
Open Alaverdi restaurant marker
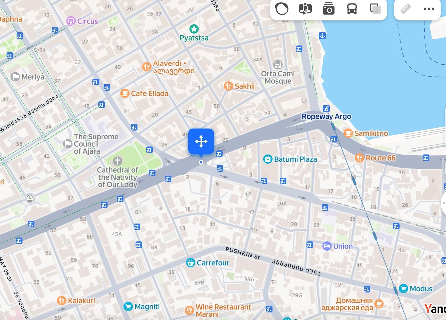[x=147, y=67]
